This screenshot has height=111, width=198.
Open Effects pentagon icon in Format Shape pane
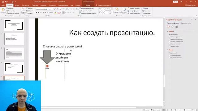(172, 27)
